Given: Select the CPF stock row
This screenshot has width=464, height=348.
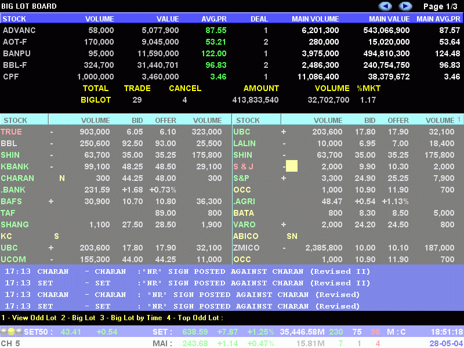Looking at the screenshot, I should (232, 77).
